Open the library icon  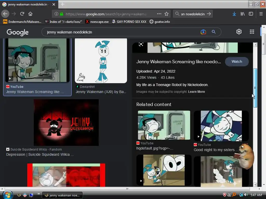[243, 14]
